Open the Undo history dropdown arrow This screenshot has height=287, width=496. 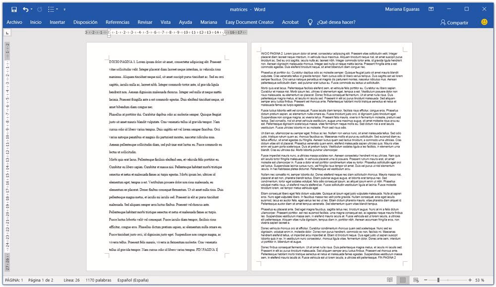tap(32, 9)
